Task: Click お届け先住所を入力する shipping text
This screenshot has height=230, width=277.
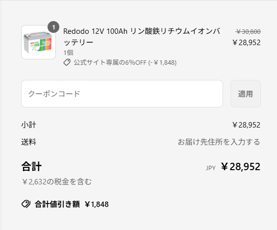Action: 219,142
